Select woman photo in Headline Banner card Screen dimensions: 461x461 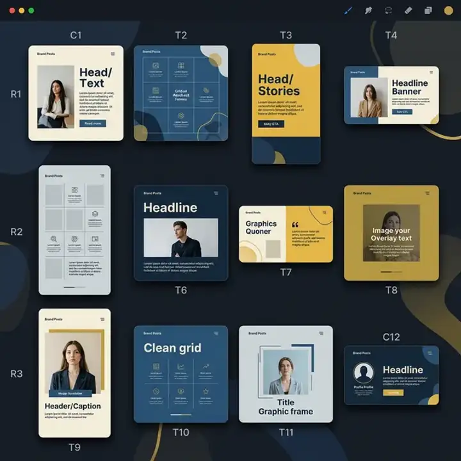(369, 97)
